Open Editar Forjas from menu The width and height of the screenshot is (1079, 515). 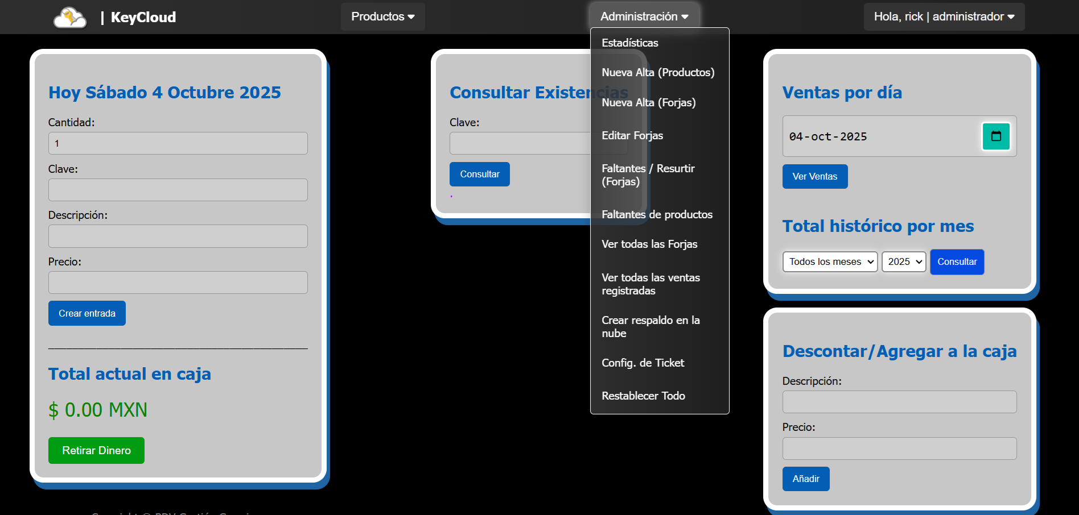coord(632,135)
